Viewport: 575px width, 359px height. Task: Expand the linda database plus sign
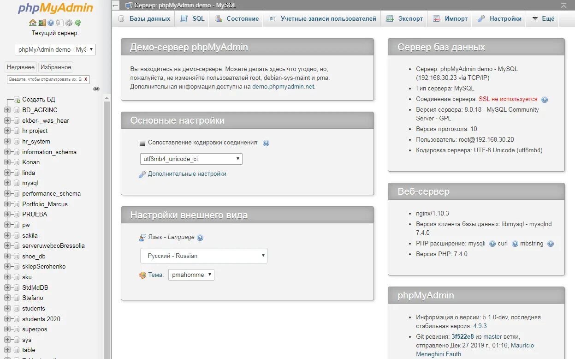[x=7, y=173]
